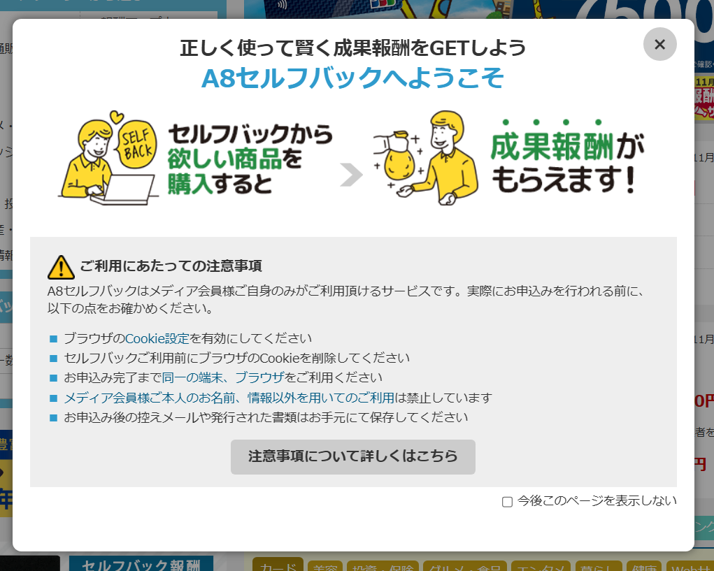Open the 健康 category tab
714x571 pixels.
click(x=643, y=567)
